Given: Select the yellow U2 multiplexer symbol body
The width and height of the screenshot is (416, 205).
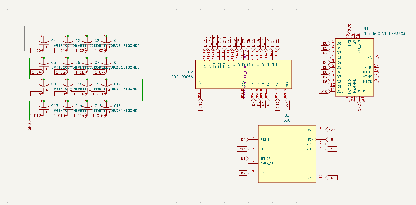Looking at the screenshot, I should pos(244,74).
